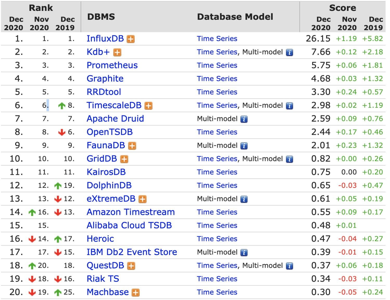
Task: Click the red down arrow in OpenTSDB row
Action: 62,132
